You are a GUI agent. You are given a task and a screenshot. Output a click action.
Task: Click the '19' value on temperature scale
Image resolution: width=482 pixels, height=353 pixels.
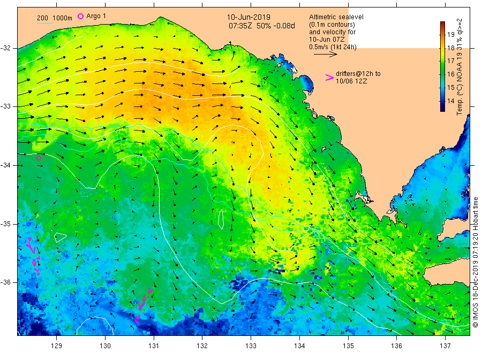pyautogui.click(x=450, y=34)
